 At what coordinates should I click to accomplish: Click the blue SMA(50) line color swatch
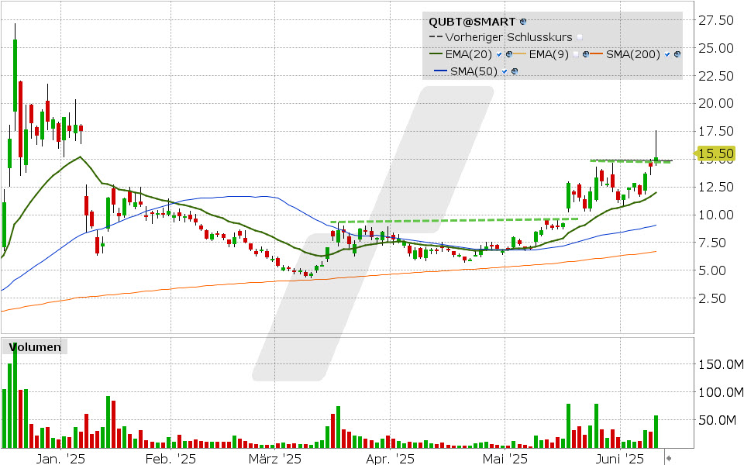point(441,71)
